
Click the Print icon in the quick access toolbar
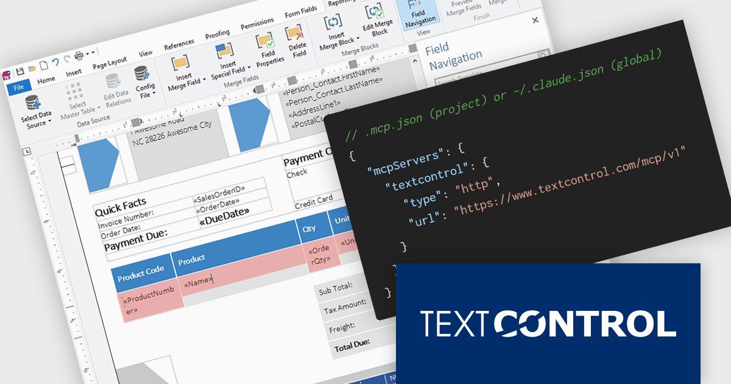(79, 55)
